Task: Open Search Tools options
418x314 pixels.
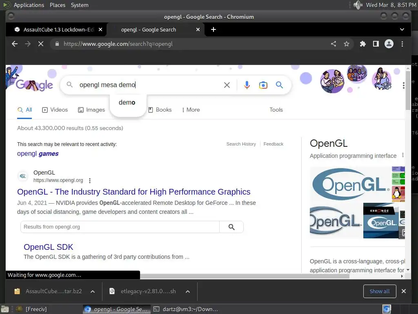Action: point(276,110)
